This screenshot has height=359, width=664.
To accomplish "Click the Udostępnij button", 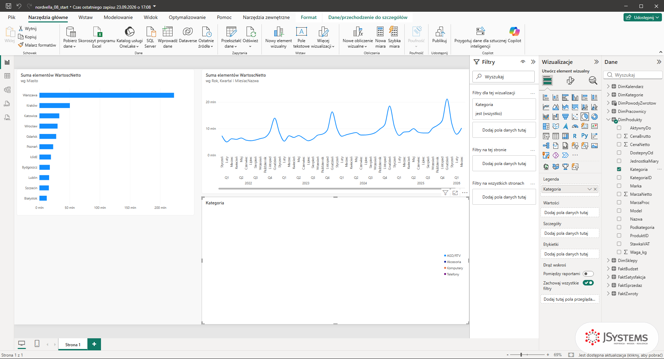I will tap(643, 17).
